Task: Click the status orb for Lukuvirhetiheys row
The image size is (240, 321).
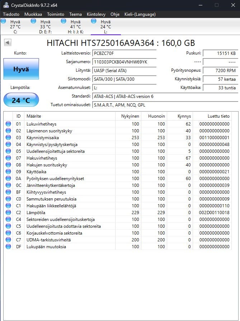Action: click(8, 124)
